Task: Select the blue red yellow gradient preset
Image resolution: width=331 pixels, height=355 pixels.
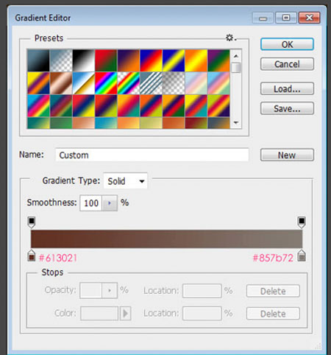Action: click(151, 60)
